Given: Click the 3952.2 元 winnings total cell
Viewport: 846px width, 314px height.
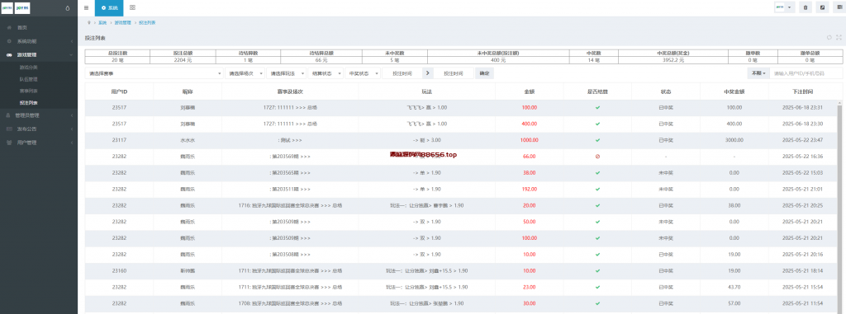Looking at the screenshot, I should [673, 60].
